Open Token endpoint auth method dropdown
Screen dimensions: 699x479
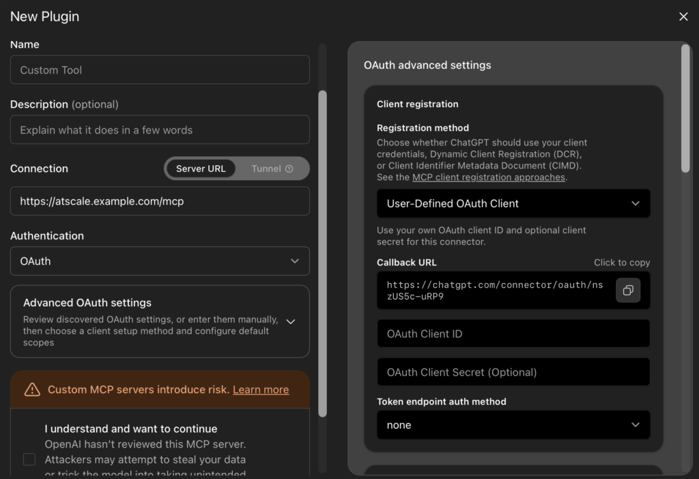(513, 425)
